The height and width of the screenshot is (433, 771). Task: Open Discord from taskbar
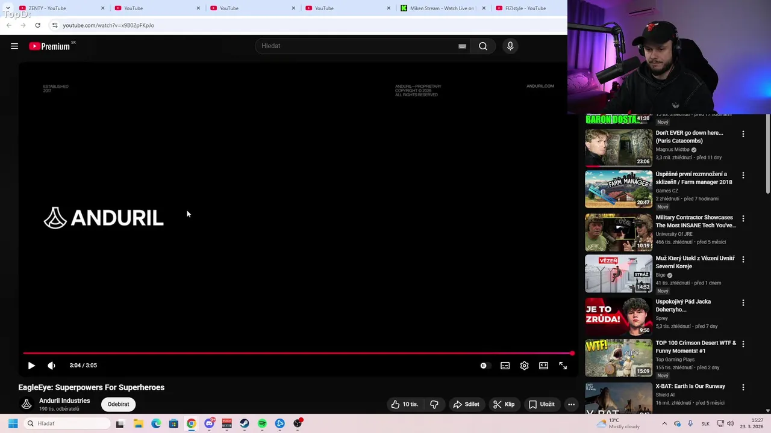tap(209, 423)
